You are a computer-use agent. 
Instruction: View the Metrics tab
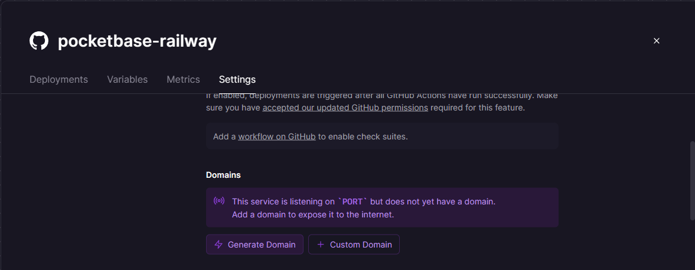click(x=183, y=79)
